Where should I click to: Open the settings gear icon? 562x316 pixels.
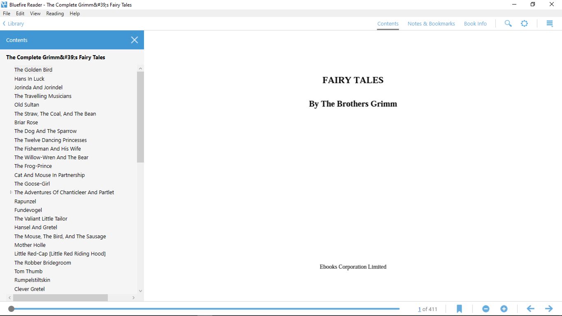click(x=524, y=23)
